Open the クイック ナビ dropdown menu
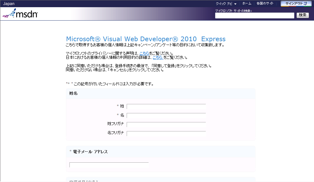The height and width of the screenshot is (182, 314). click(226, 4)
